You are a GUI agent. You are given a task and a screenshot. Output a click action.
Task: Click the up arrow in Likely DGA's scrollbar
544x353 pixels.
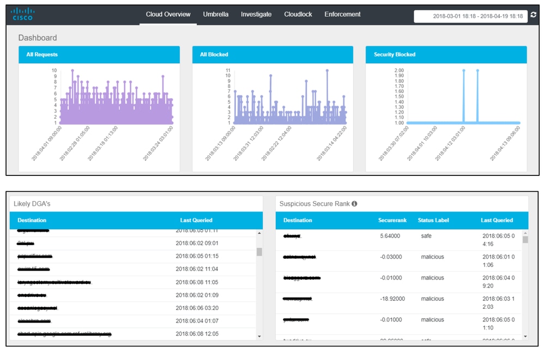pyautogui.click(x=259, y=233)
